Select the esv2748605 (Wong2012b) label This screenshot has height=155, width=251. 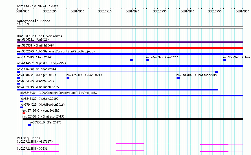point(41,110)
